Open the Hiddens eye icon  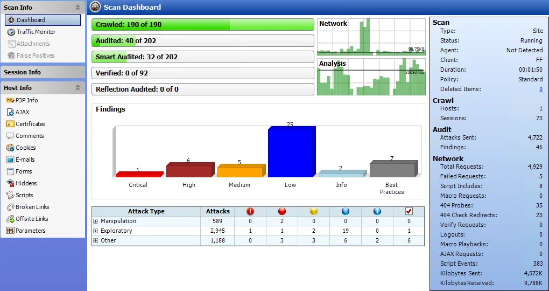pyautogui.click(x=10, y=183)
